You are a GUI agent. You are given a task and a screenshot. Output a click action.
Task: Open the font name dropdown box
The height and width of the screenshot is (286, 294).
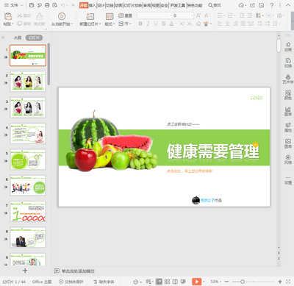point(155,15)
